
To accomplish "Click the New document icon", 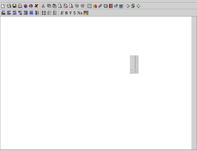I will [x=3, y=6].
